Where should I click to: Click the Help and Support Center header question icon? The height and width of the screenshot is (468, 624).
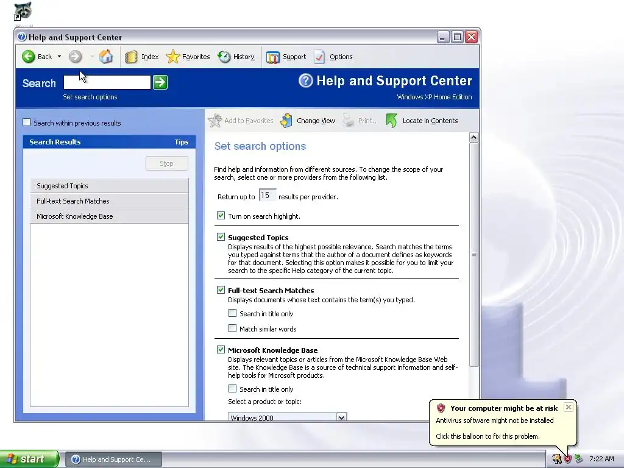pyautogui.click(x=306, y=81)
